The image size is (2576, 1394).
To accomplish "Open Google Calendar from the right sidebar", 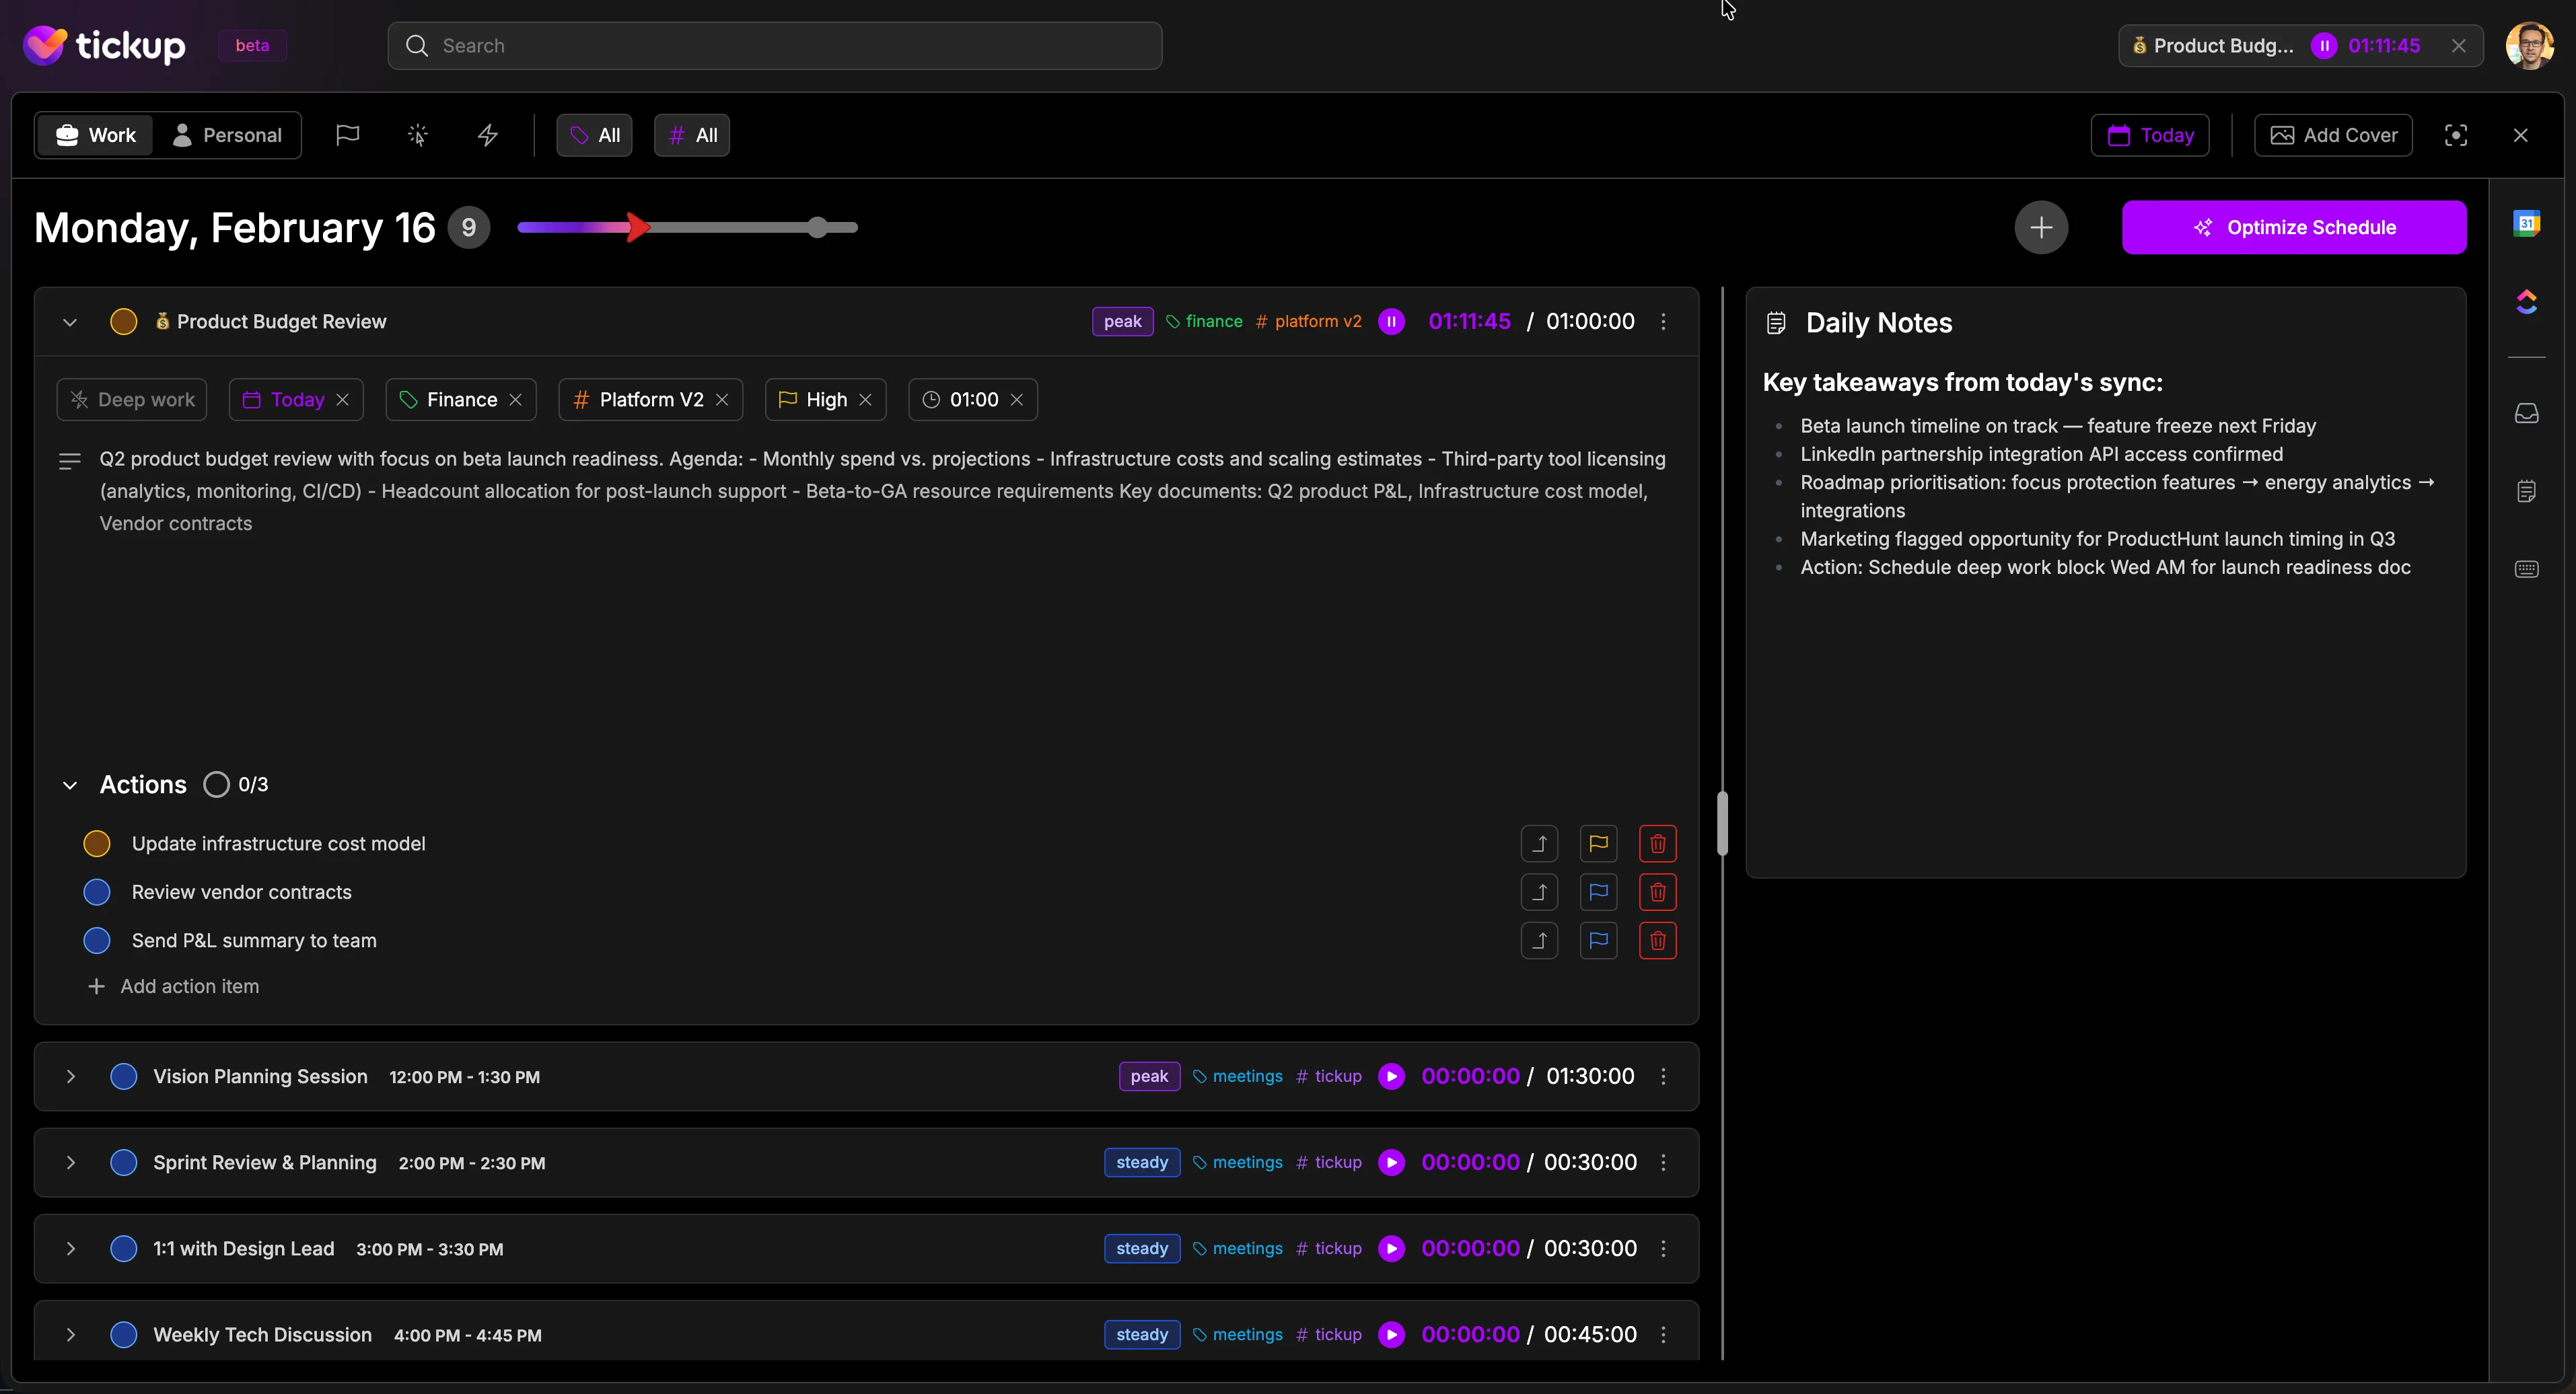I will (2528, 223).
